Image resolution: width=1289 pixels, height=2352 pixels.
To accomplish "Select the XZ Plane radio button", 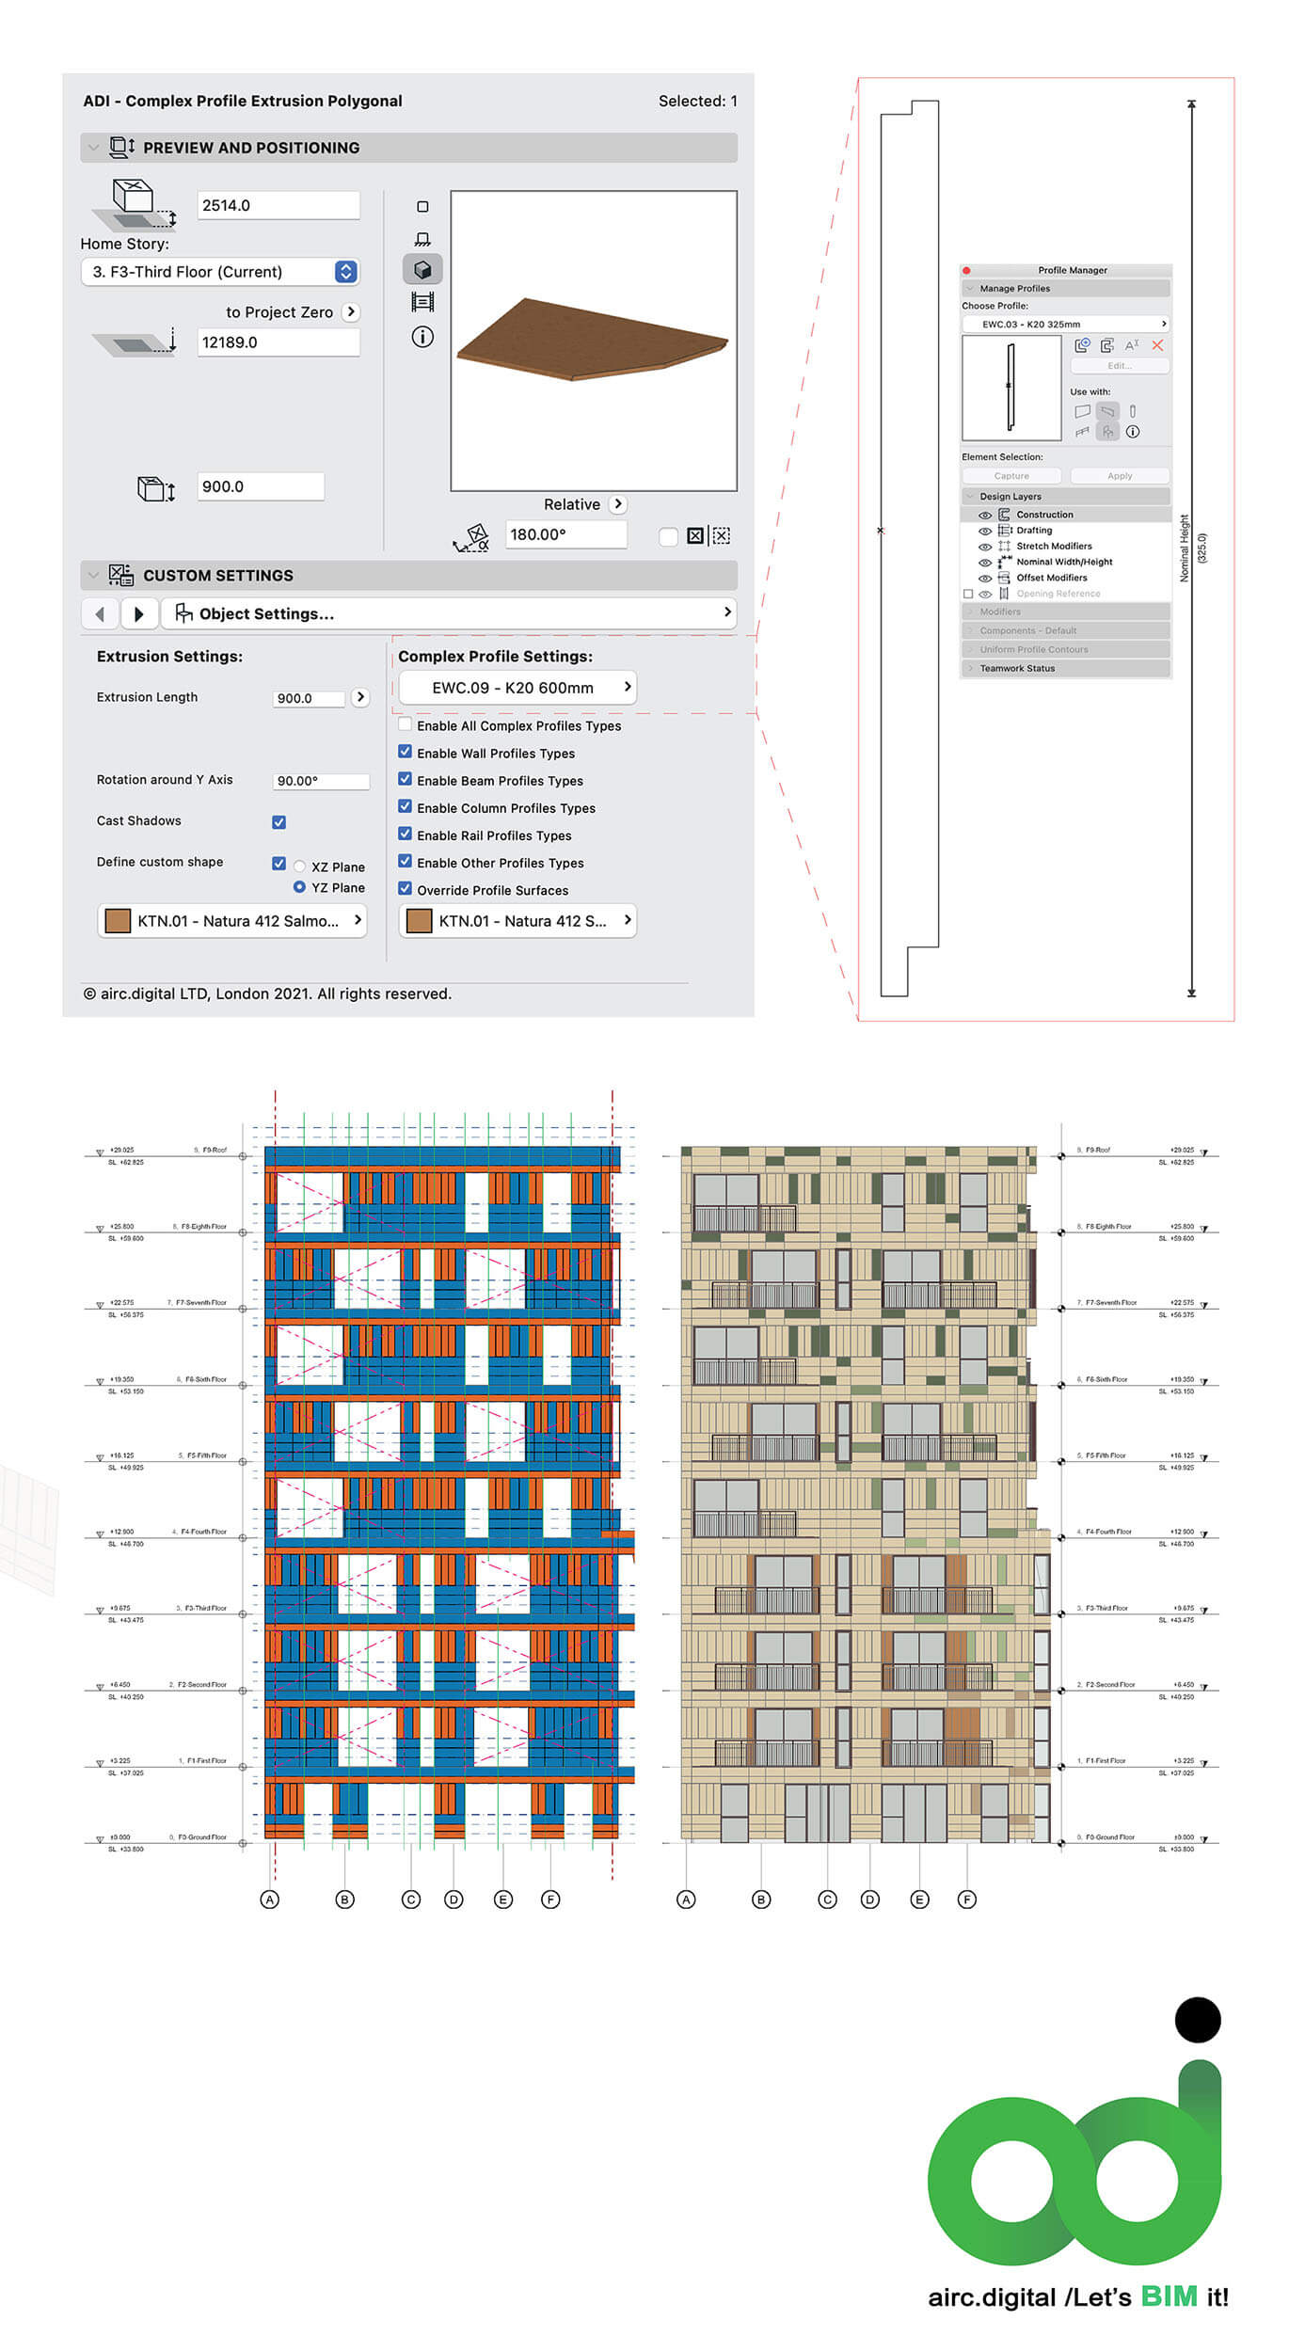I will click(299, 866).
